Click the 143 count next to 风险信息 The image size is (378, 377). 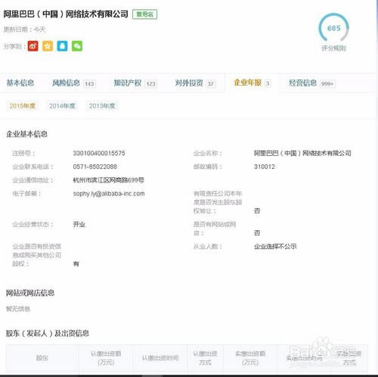click(89, 84)
